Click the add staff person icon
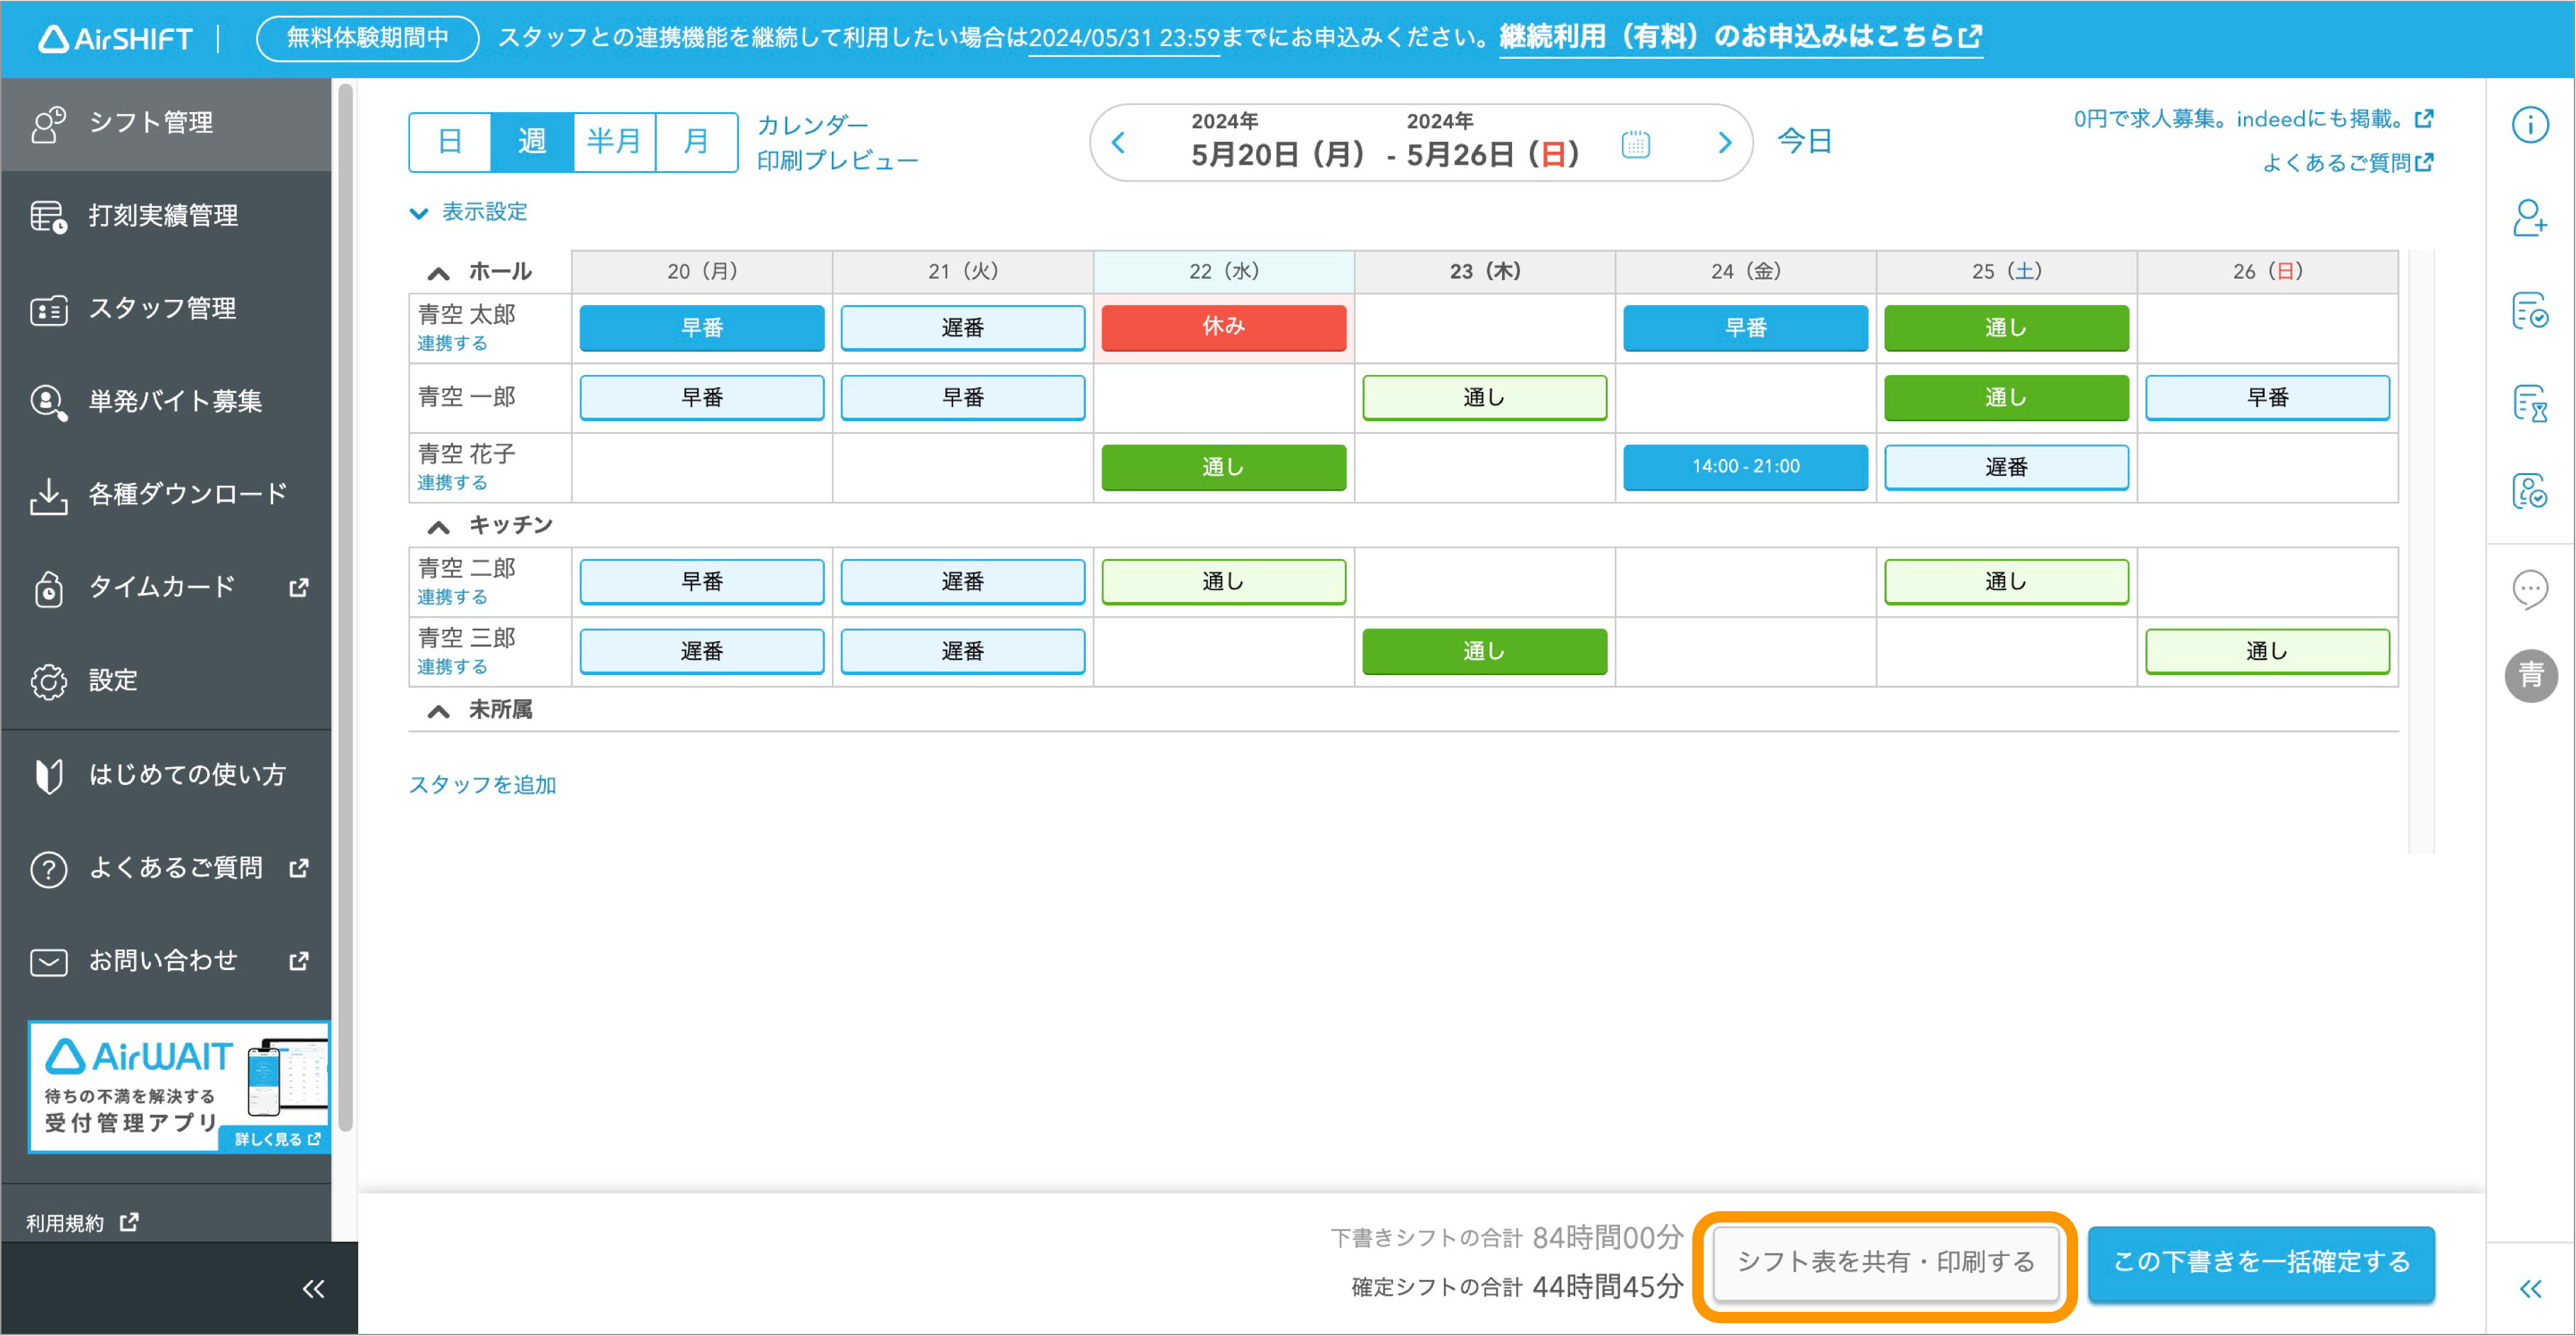The height and width of the screenshot is (1336, 2576). pos(2530,217)
